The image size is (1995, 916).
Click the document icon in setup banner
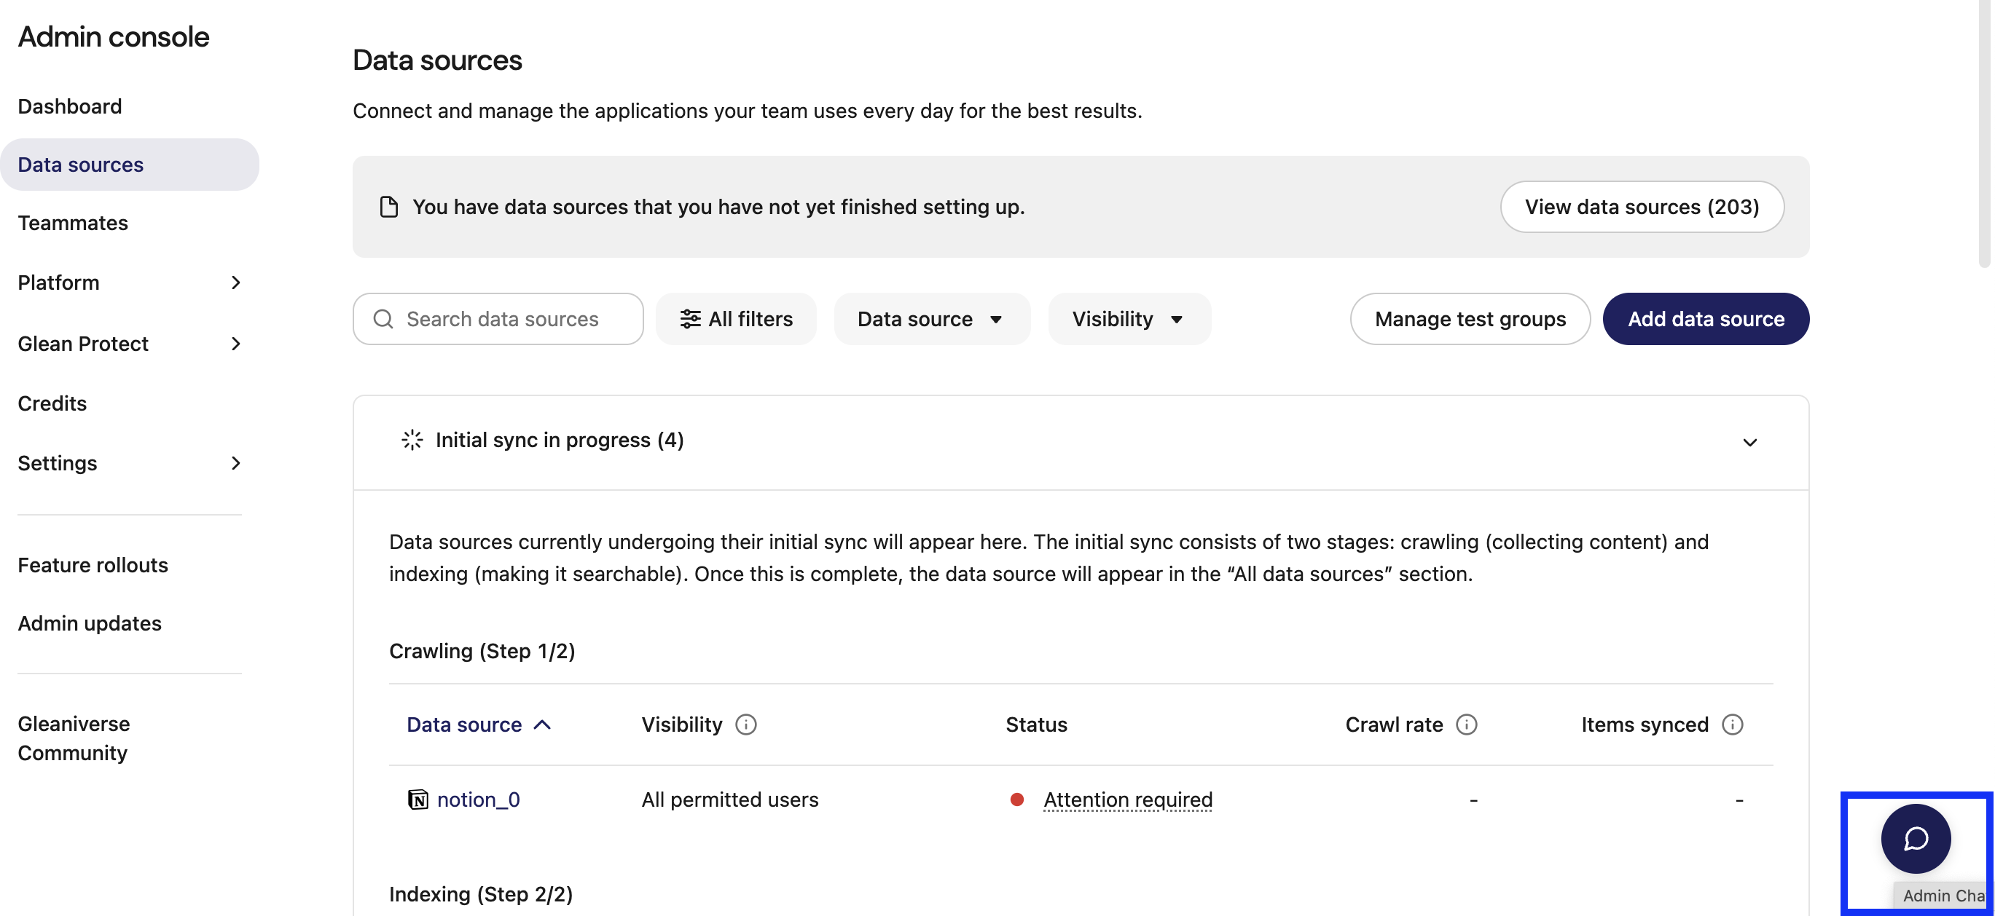[x=389, y=207]
